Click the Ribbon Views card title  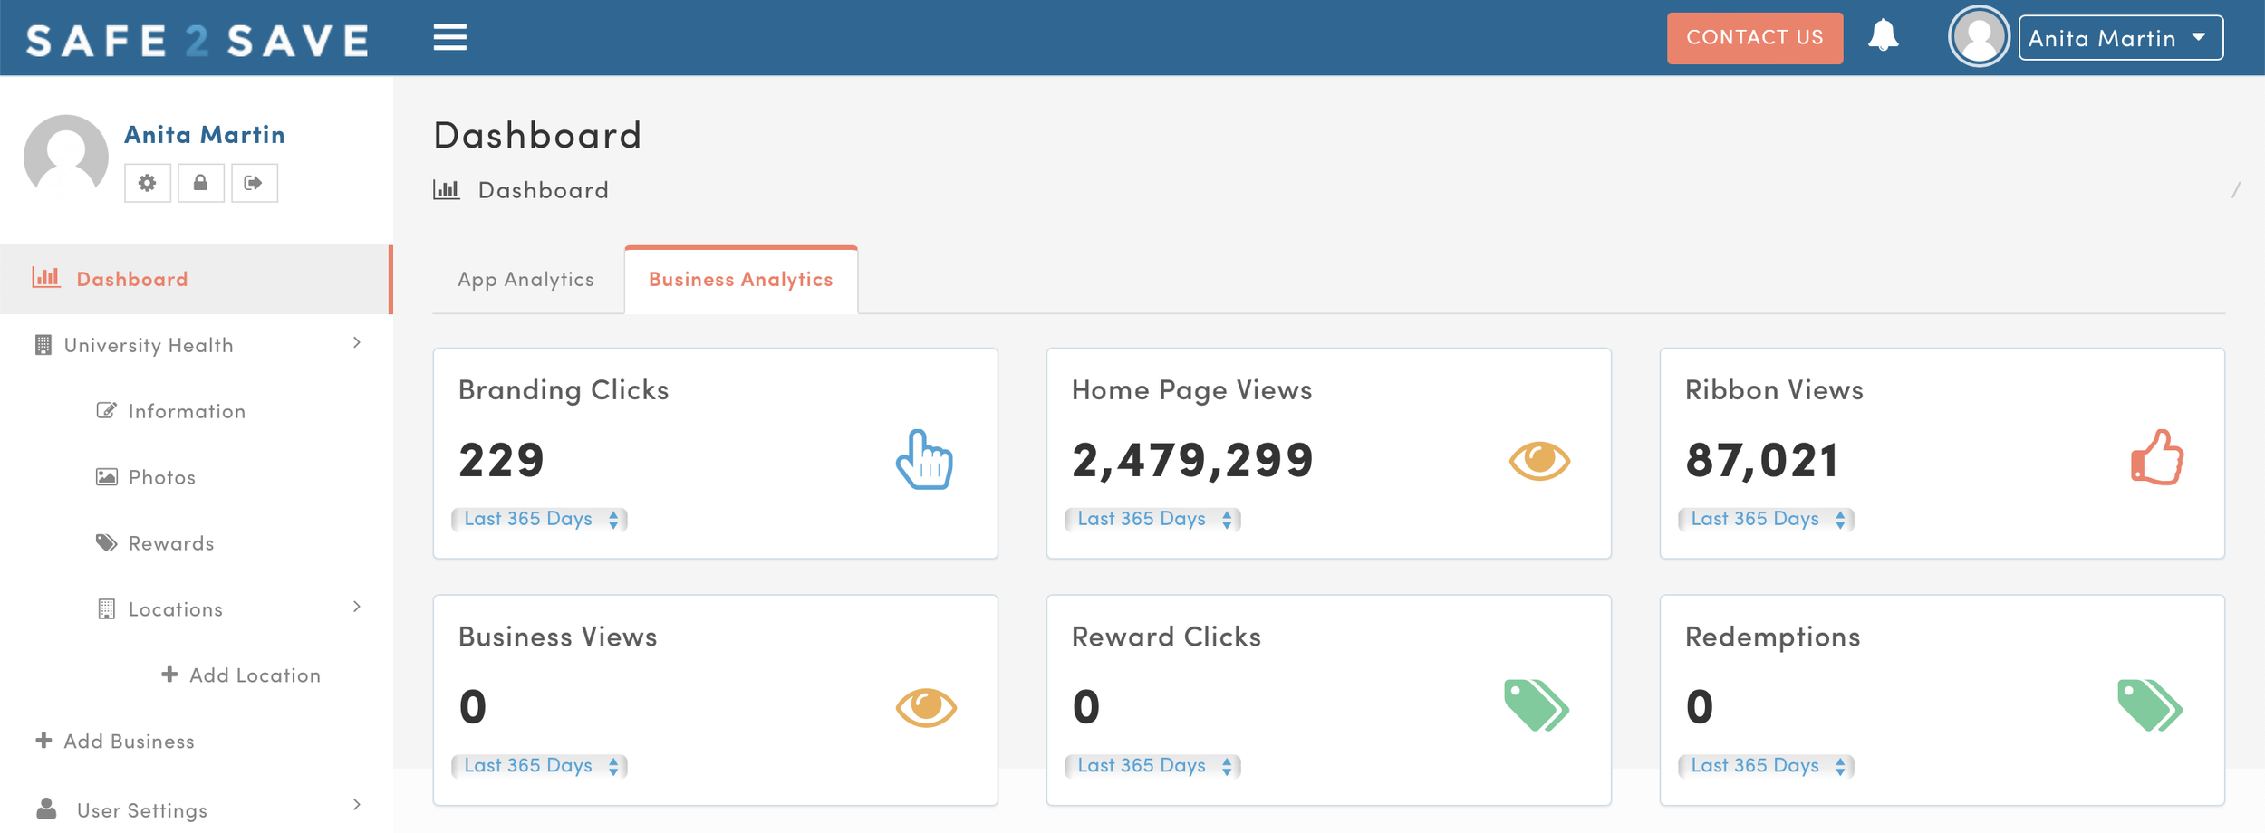[1774, 390]
